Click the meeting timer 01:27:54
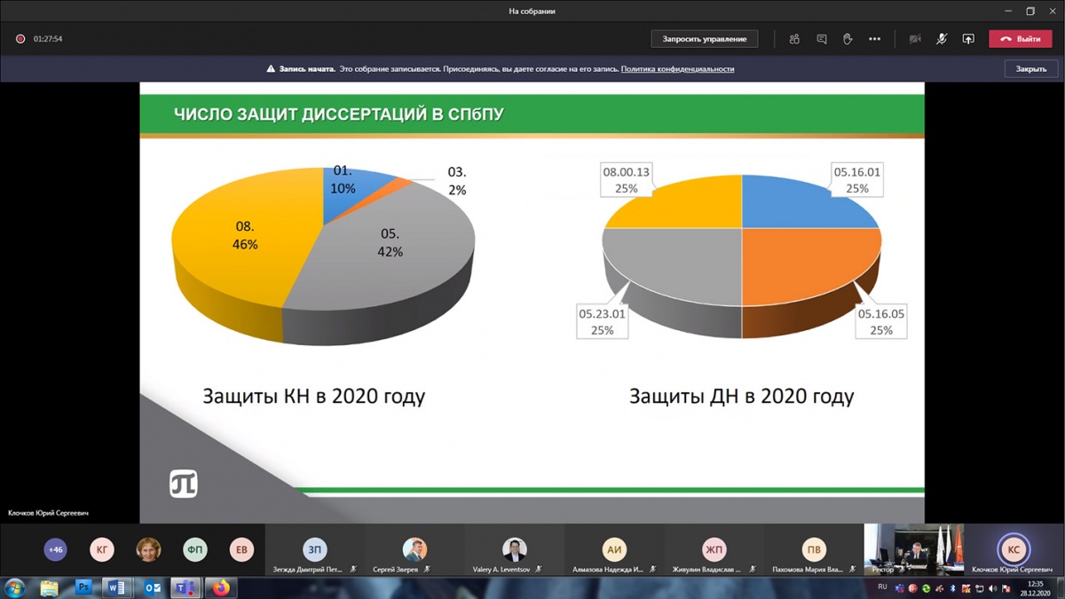The image size is (1065, 599). [48, 39]
